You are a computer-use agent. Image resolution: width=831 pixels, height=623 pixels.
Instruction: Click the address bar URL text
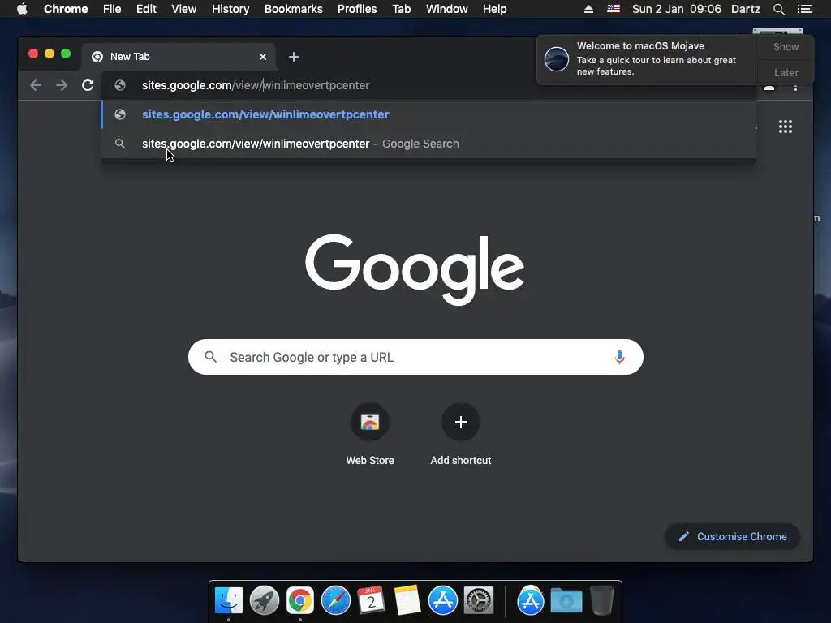coord(256,85)
